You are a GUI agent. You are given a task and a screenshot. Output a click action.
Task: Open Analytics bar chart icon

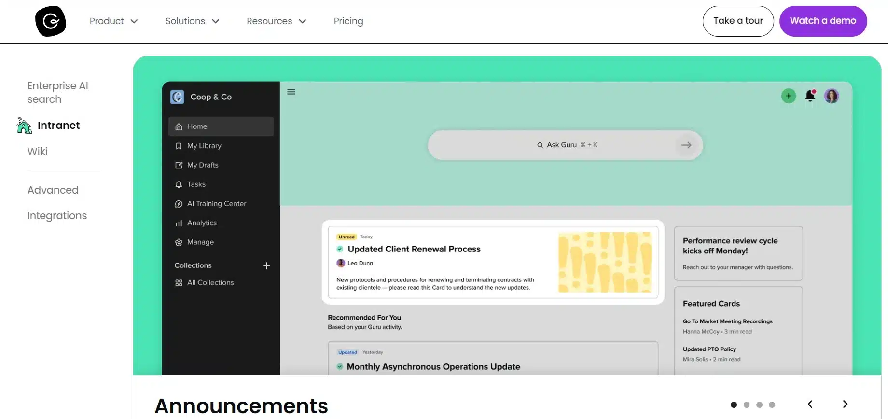[179, 223]
